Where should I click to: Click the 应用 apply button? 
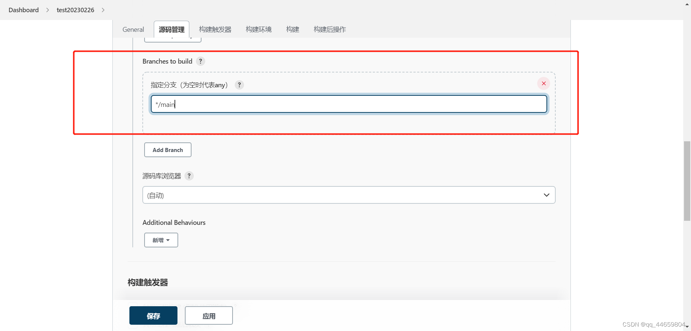coord(209,316)
